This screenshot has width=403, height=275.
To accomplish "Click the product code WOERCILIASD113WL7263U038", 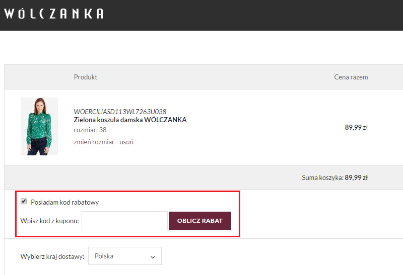I will click(120, 112).
